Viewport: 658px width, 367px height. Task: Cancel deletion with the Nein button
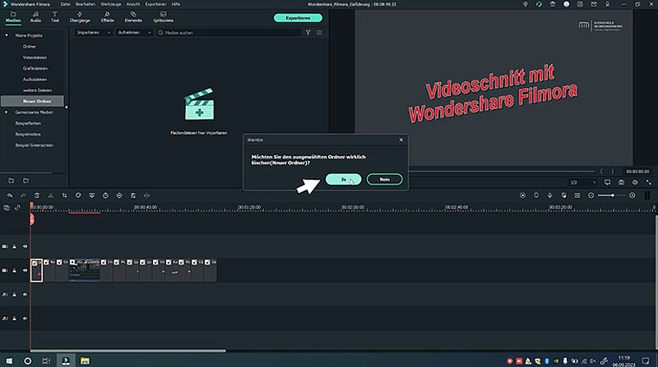click(384, 179)
